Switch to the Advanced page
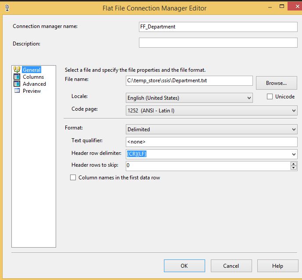The image size is (302, 280). [34, 84]
